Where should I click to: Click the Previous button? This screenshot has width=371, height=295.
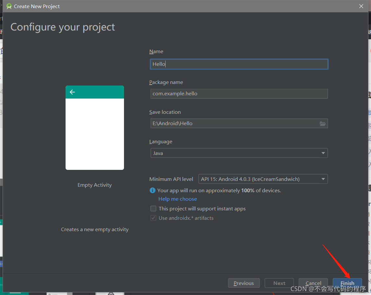click(244, 283)
